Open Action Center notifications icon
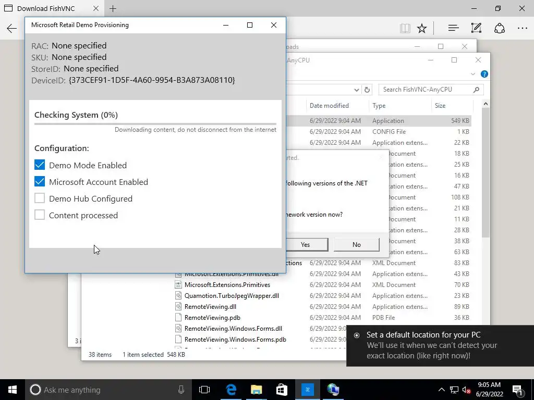Viewport: 534px width, 400px height. 518,390
